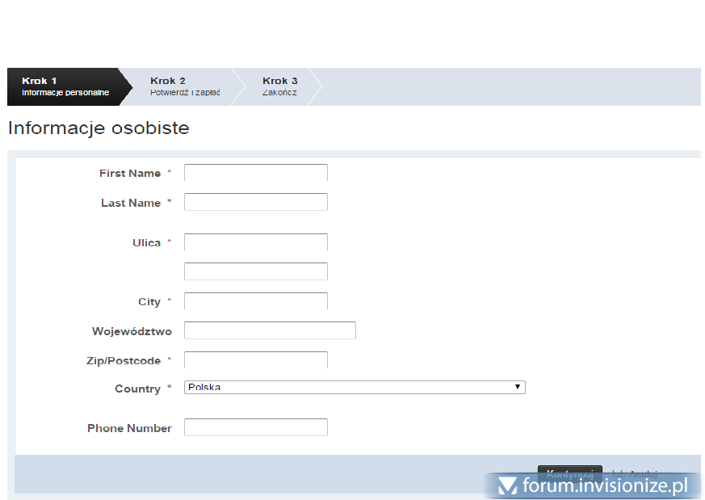Image resolution: width=705 pixels, height=500 pixels.
Task: Click the forum.invisionize.pl watermark text
Action: 605,485
